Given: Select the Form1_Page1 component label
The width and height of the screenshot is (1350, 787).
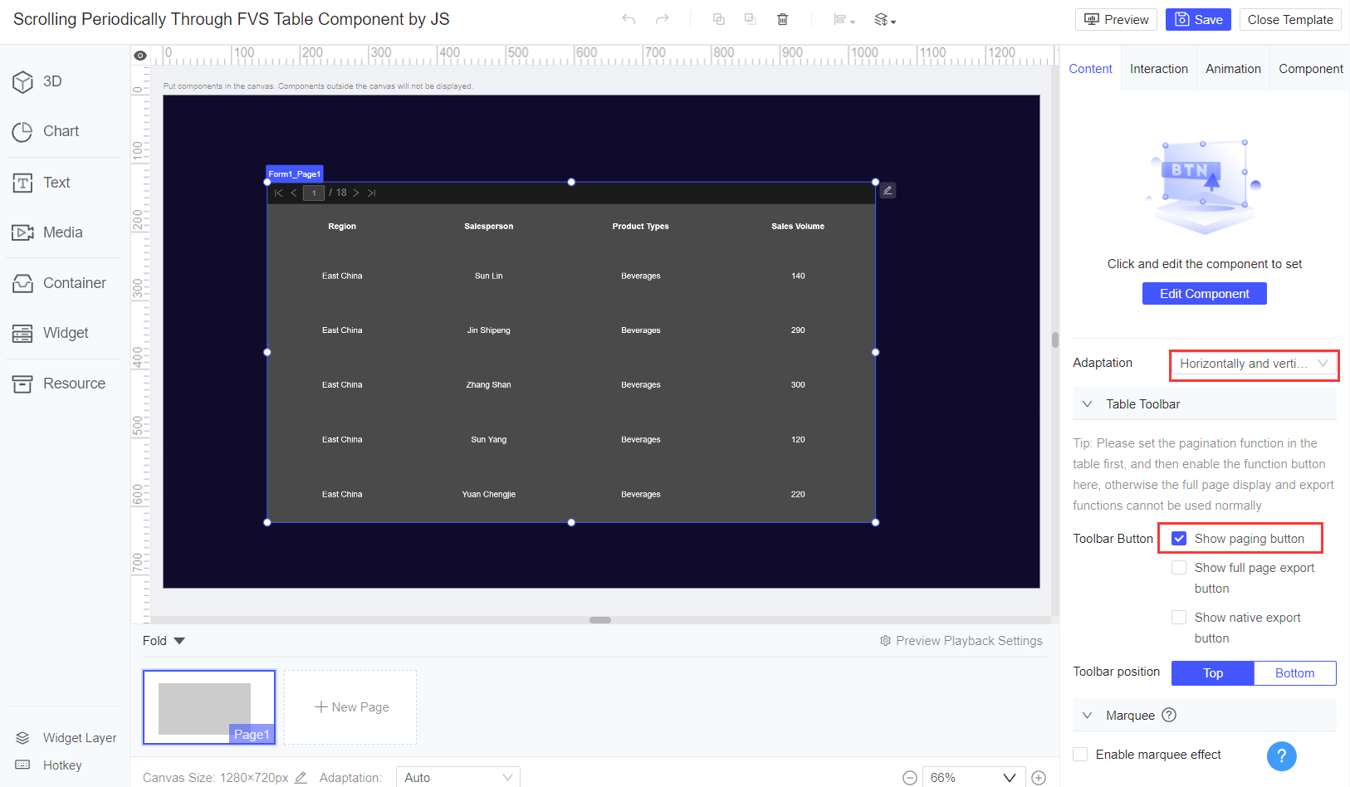Looking at the screenshot, I should click(x=295, y=174).
